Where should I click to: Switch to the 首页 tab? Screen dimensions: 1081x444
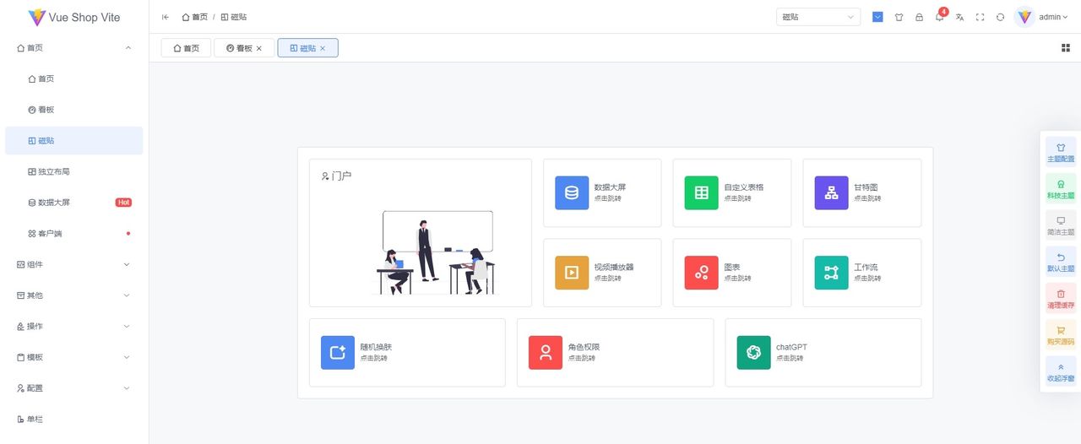[186, 48]
